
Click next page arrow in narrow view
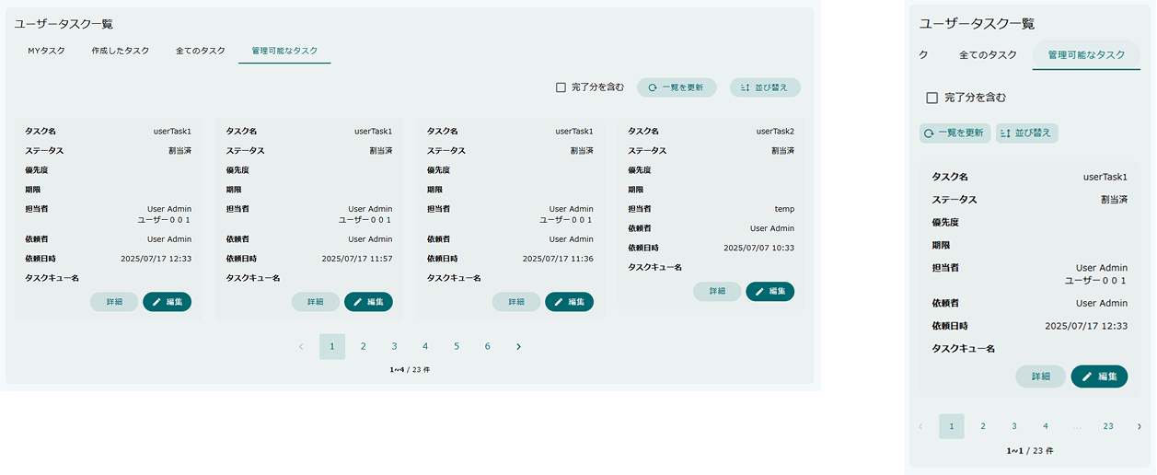(1140, 426)
